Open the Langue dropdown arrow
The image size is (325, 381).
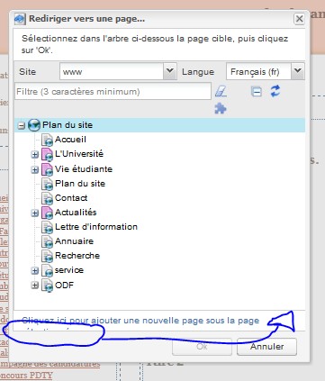coord(298,71)
